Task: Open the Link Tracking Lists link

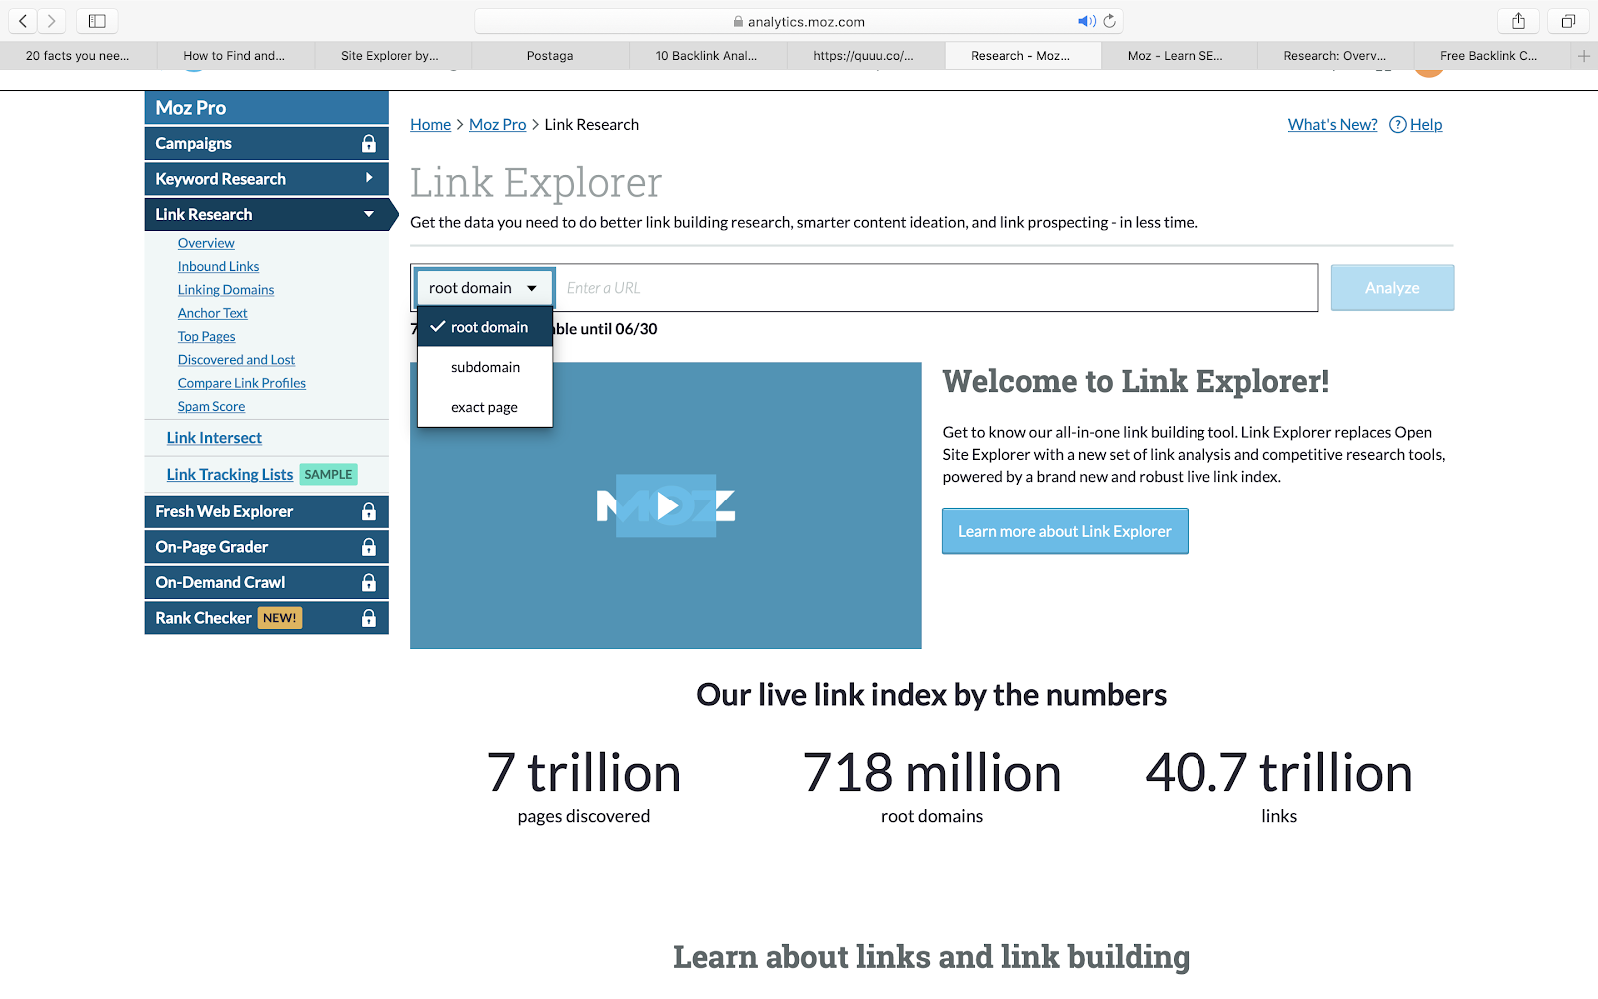Action: click(x=230, y=475)
